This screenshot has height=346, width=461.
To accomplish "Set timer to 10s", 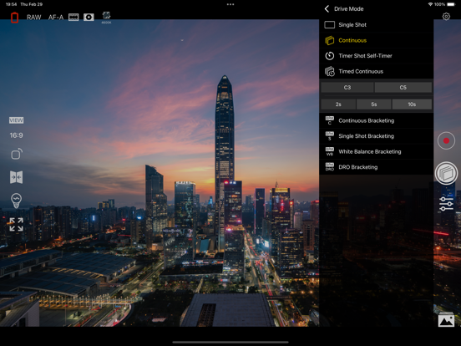I will pos(412,104).
